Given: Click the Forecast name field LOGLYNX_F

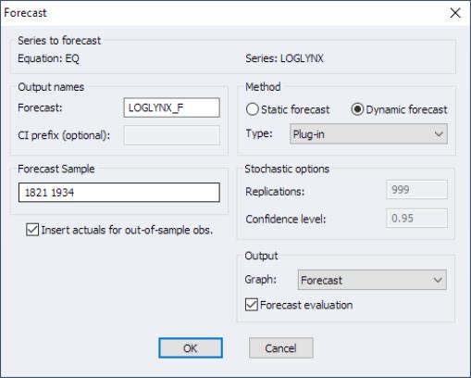Looking at the screenshot, I should point(171,107).
